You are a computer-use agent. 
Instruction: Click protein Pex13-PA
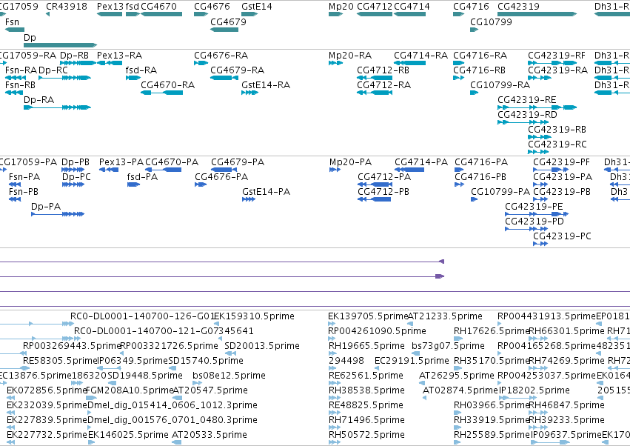pyautogui.click(x=109, y=170)
